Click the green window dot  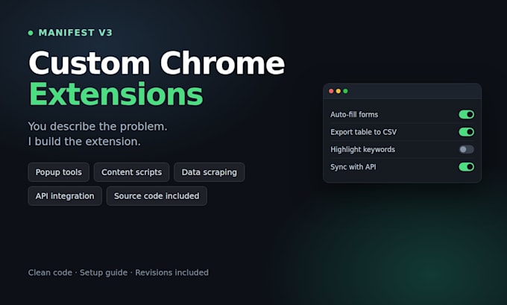click(345, 91)
